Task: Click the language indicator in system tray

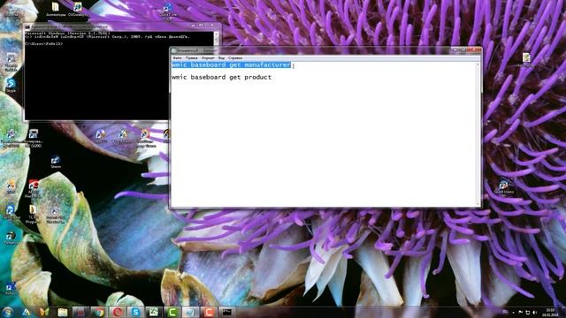Action: point(505,312)
